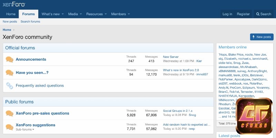Open Search forums in the sub-navigation
The height and width of the screenshot is (138, 276).
[x=30, y=21]
